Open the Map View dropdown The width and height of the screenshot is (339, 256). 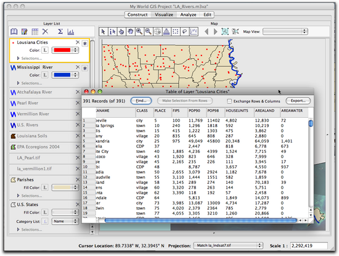[285, 31]
